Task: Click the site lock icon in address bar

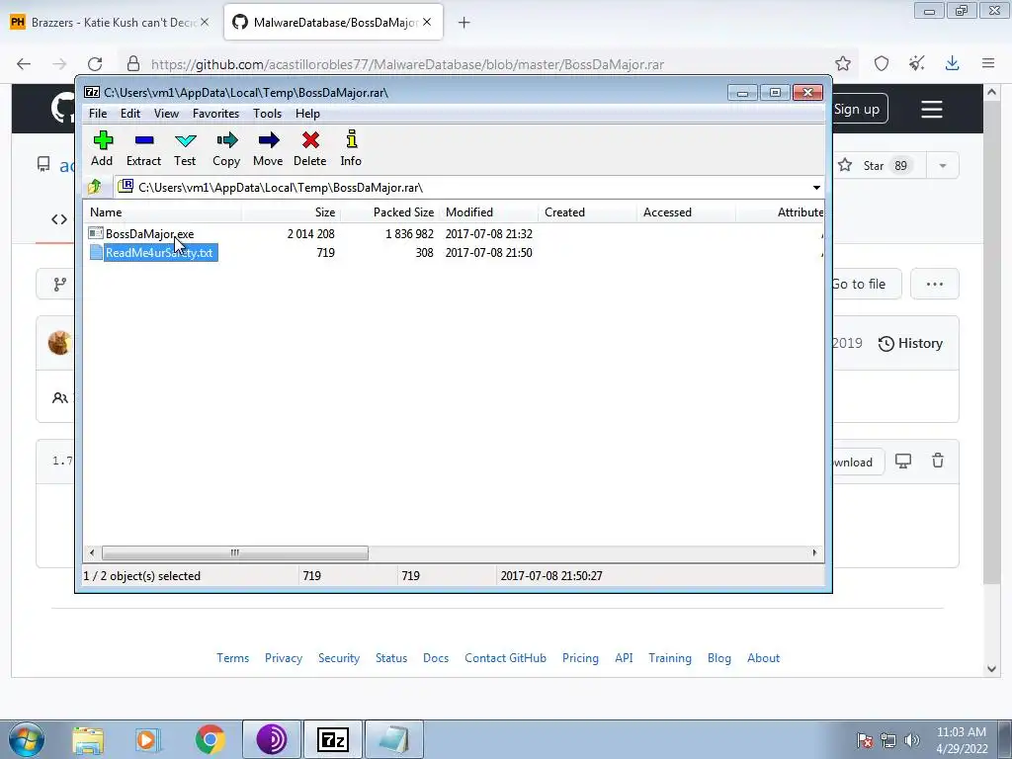Action: (x=133, y=63)
